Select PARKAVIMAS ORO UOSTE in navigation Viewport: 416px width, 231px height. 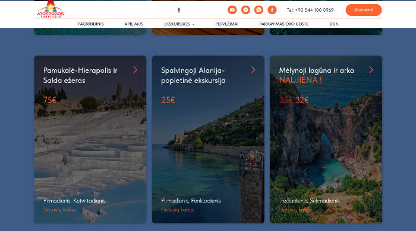(284, 24)
